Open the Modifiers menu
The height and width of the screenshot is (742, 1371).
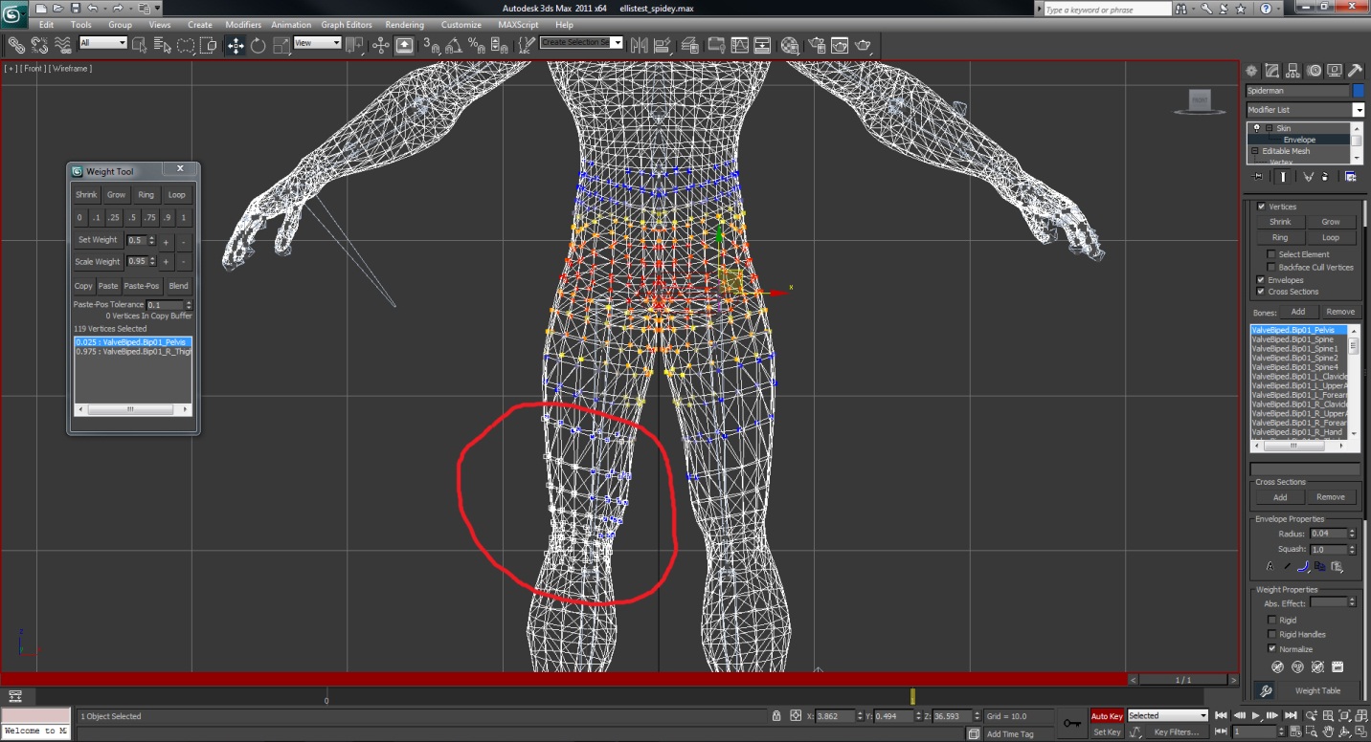[x=243, y=25]
